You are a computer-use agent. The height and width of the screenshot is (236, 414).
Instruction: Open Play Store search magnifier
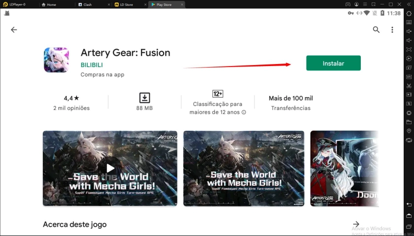[x=376, y=30]
